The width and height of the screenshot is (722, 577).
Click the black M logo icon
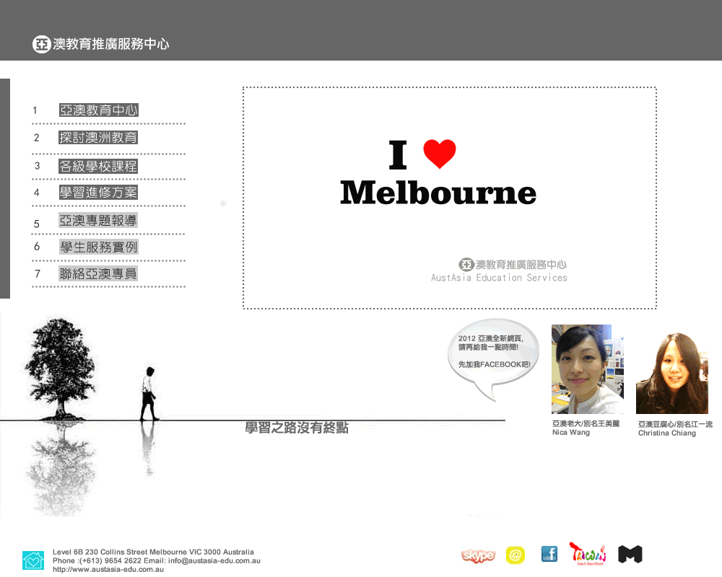[x=630, y=554]
